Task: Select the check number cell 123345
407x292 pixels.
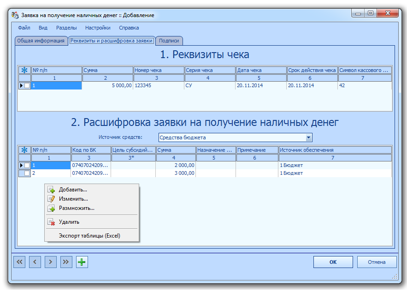Action: [x=159, y=85]
